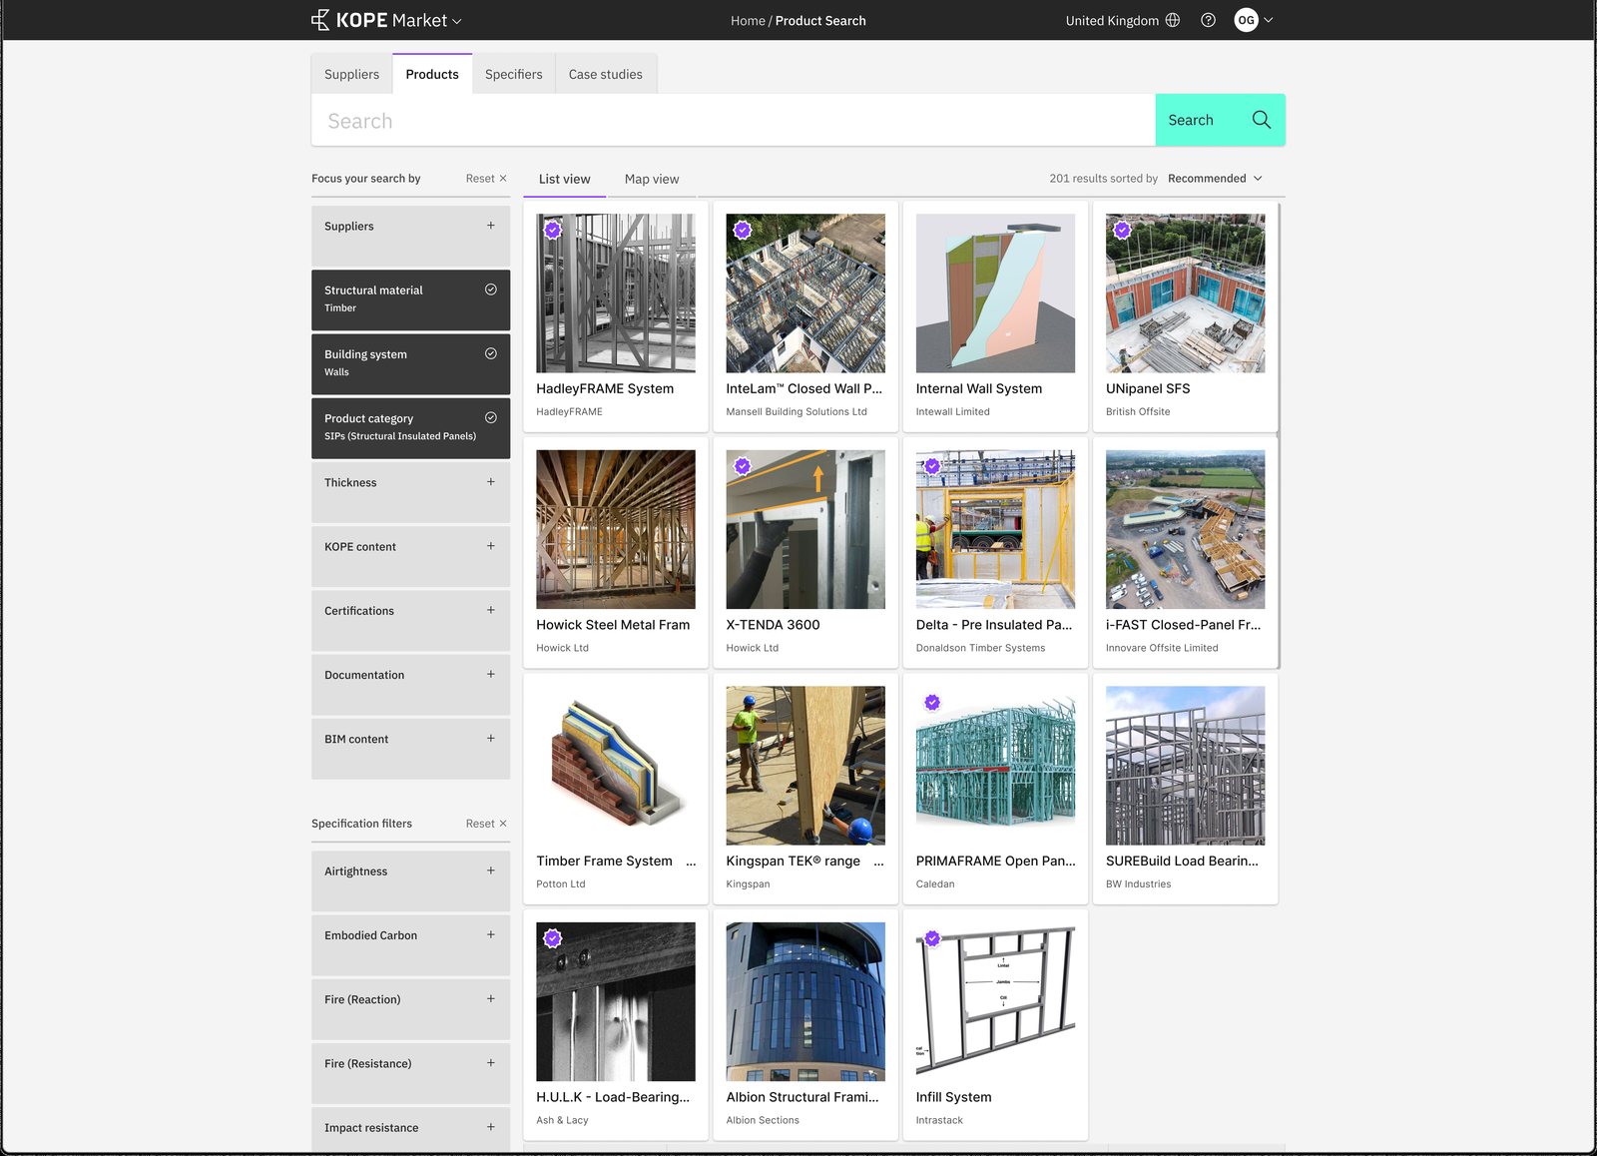The width and height of the screenshot is (1597, 1156).
Task: Switch to the Suppliers tab
Action: point(351,74)
